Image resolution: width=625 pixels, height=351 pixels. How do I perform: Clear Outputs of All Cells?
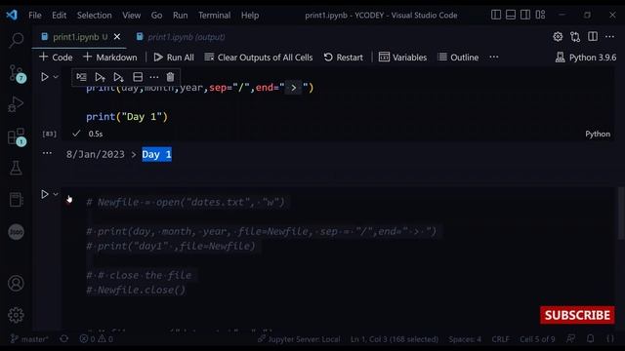[258, 58]
